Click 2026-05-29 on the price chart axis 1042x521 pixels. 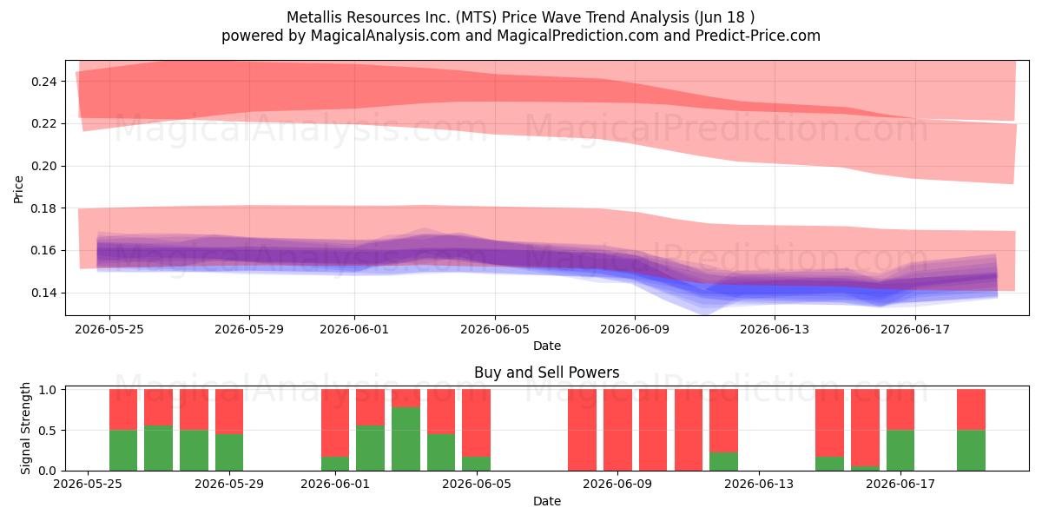click(249, 329)
